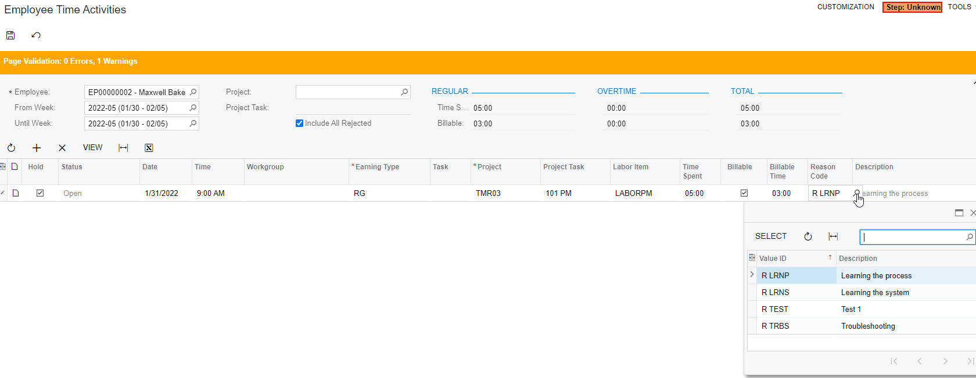Click Billable Time 03:00 grid cell

pos(787,193)
